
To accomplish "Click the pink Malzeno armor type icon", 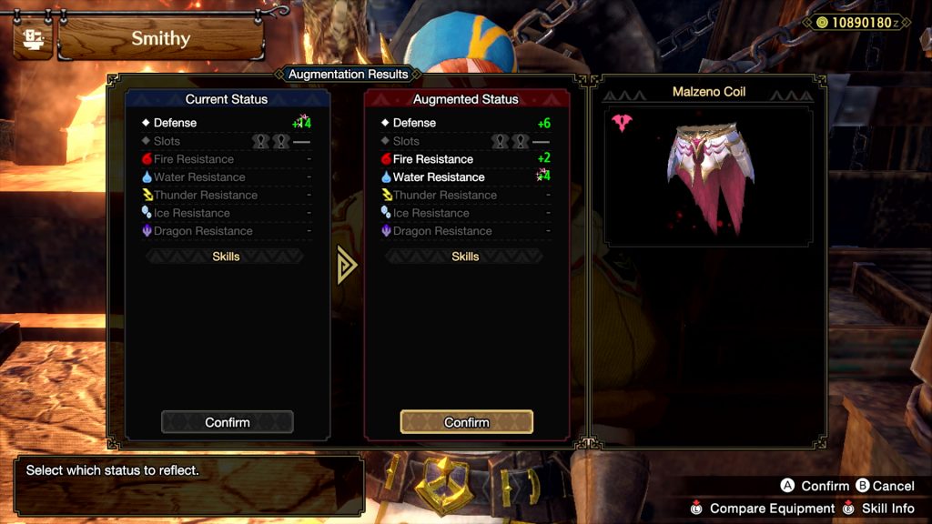I will (x=622, y=123).
